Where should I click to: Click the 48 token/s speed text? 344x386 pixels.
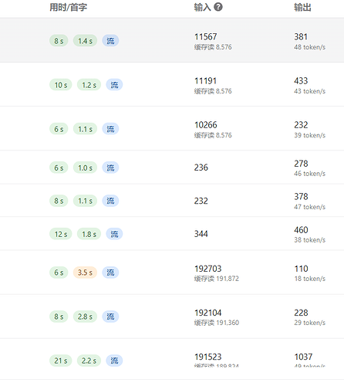click(309, 47)
